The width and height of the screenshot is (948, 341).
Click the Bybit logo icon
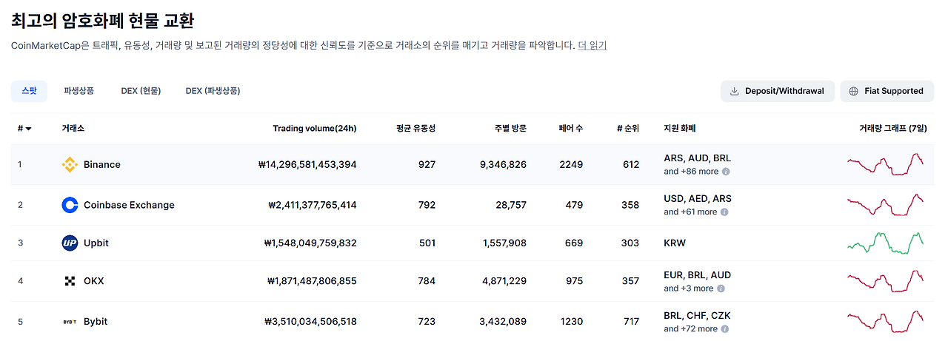[70, 322]
